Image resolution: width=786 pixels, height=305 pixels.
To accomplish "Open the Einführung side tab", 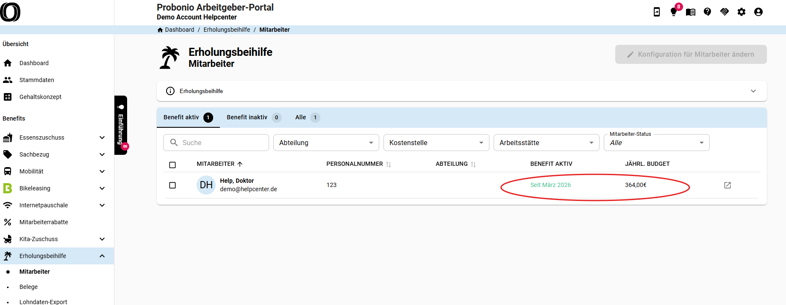I will pos(121,125).
